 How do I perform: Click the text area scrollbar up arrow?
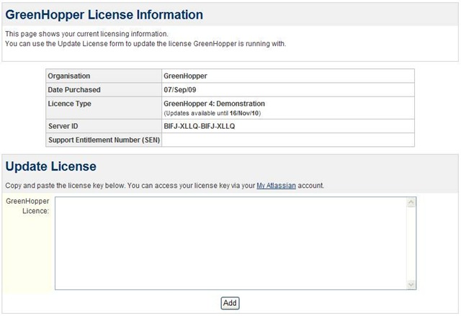tap(411, 202)
